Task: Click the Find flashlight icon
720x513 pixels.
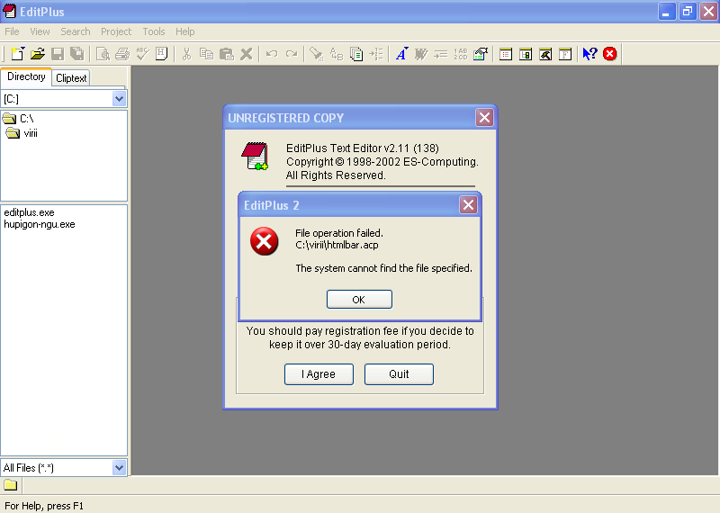Action: pos(317,54)
